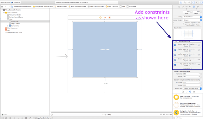The height and width of the screenshot is (119, 203).
Task: Open the Connections inspector icon
Action: (x=198, y=7)
